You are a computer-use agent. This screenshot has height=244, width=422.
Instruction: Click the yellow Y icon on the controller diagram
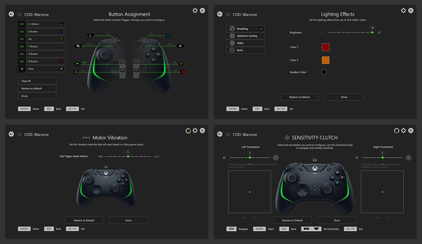181,64
